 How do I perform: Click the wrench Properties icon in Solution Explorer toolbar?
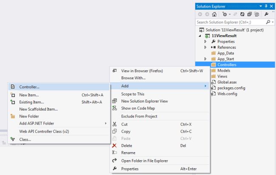[x=266, y=14]
